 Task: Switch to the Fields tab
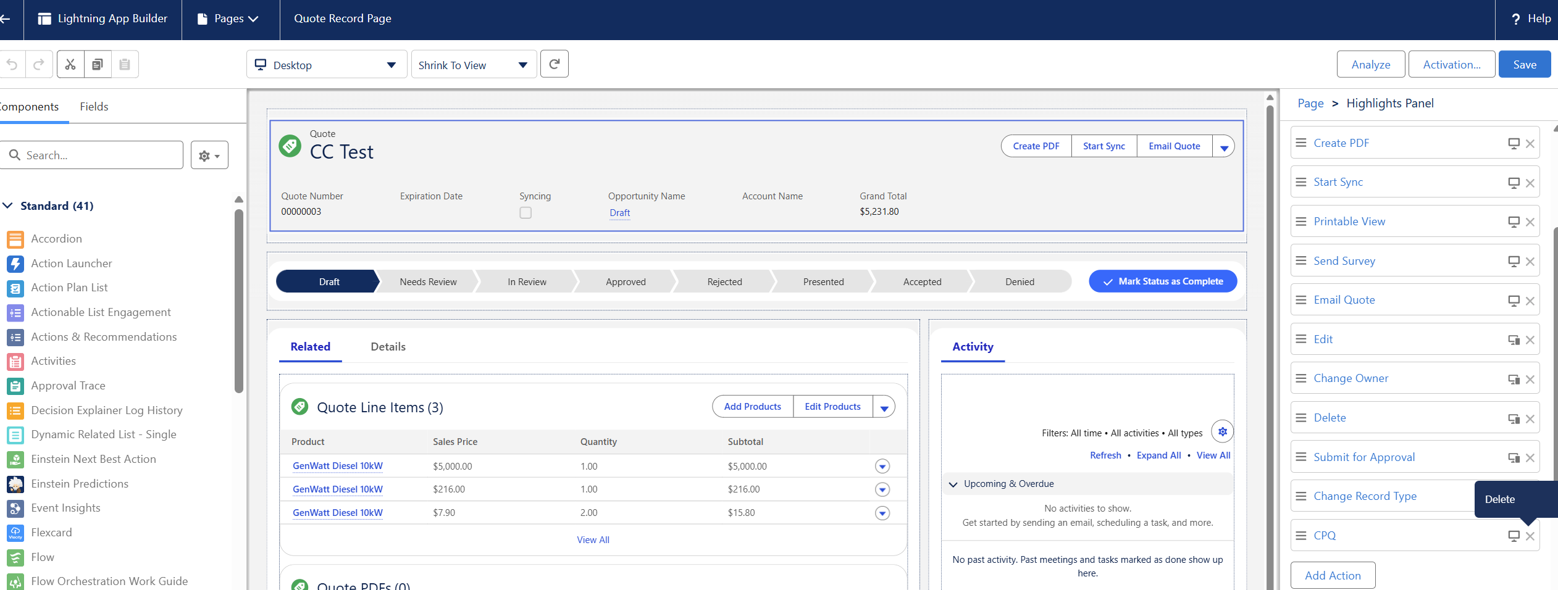click(x=94, y=107)
